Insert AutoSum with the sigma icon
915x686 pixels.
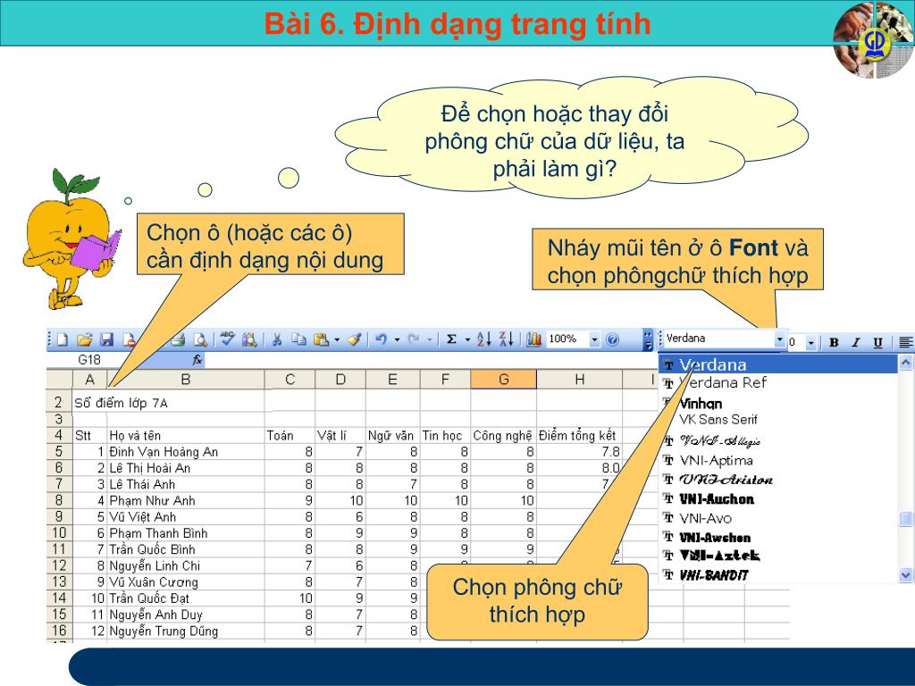pyautogui.click(x=451, y=339)
